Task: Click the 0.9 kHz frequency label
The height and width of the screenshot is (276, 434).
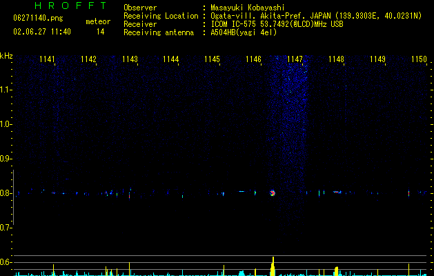Action: (6, 159)
